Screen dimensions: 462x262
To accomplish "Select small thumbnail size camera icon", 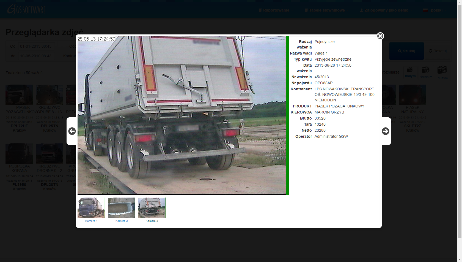I will point(410,70).
